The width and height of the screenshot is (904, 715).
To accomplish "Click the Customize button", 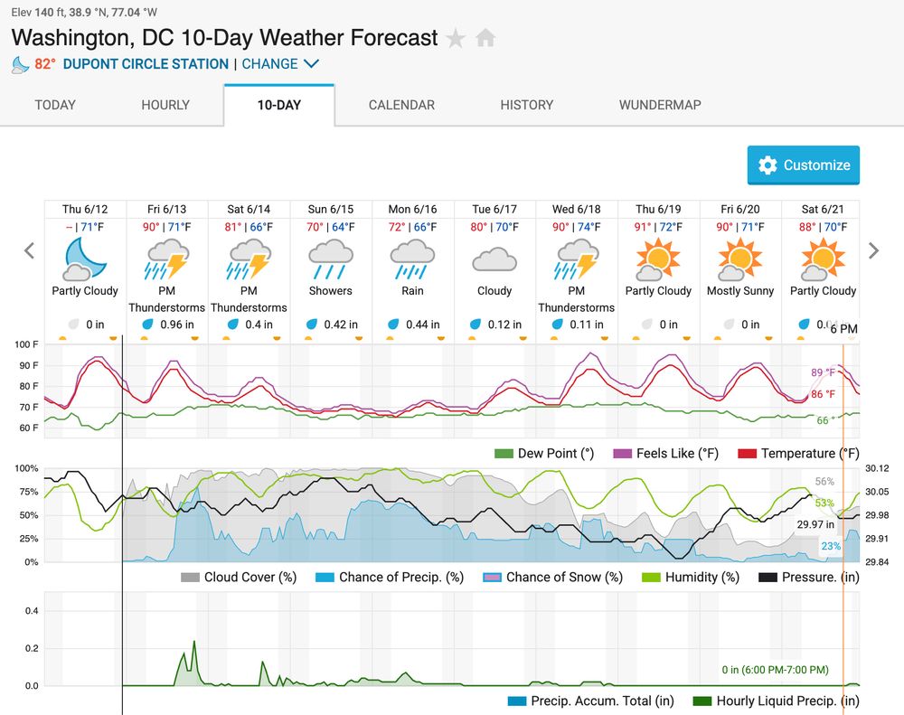I will coord(803,165).
